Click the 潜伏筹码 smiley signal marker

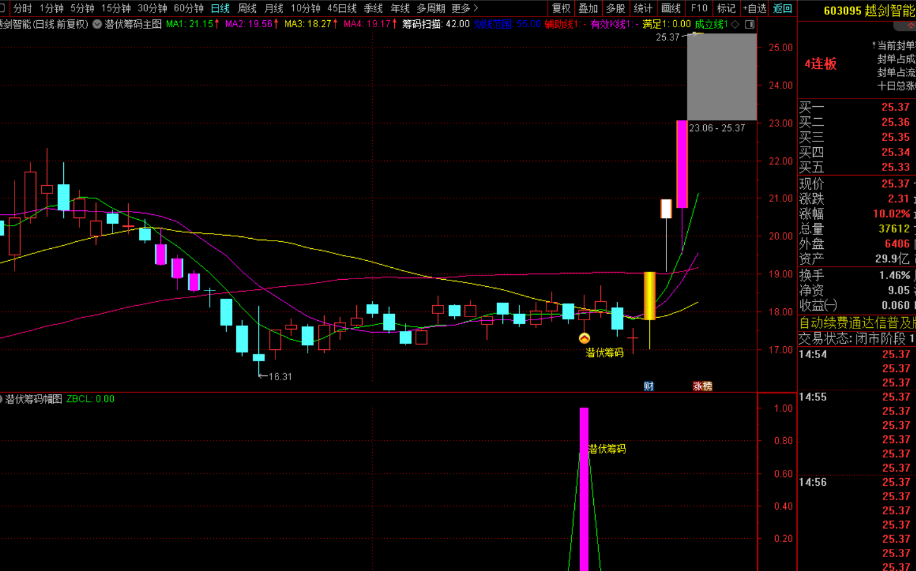[584, 339]
